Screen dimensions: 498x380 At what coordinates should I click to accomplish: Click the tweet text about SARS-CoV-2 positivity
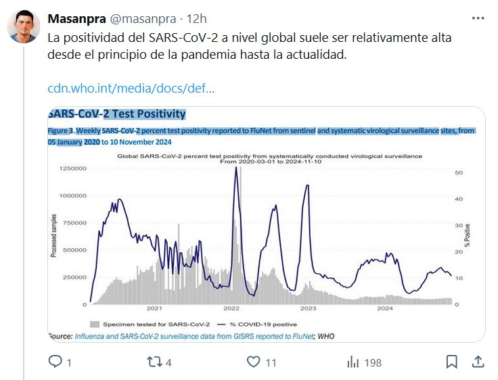[x=249, y=46]
